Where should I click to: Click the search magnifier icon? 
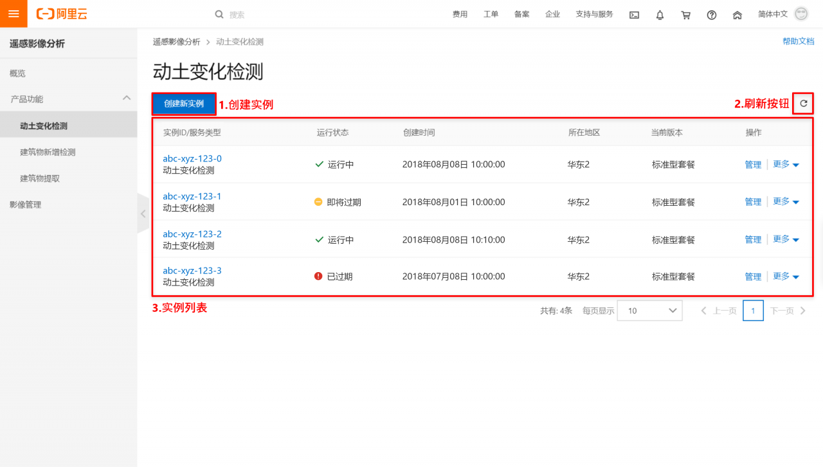(219, 14)
